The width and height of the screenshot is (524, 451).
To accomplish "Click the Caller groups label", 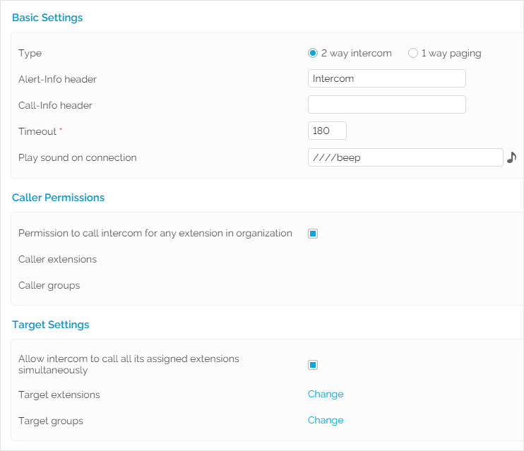I will [49, 285].
